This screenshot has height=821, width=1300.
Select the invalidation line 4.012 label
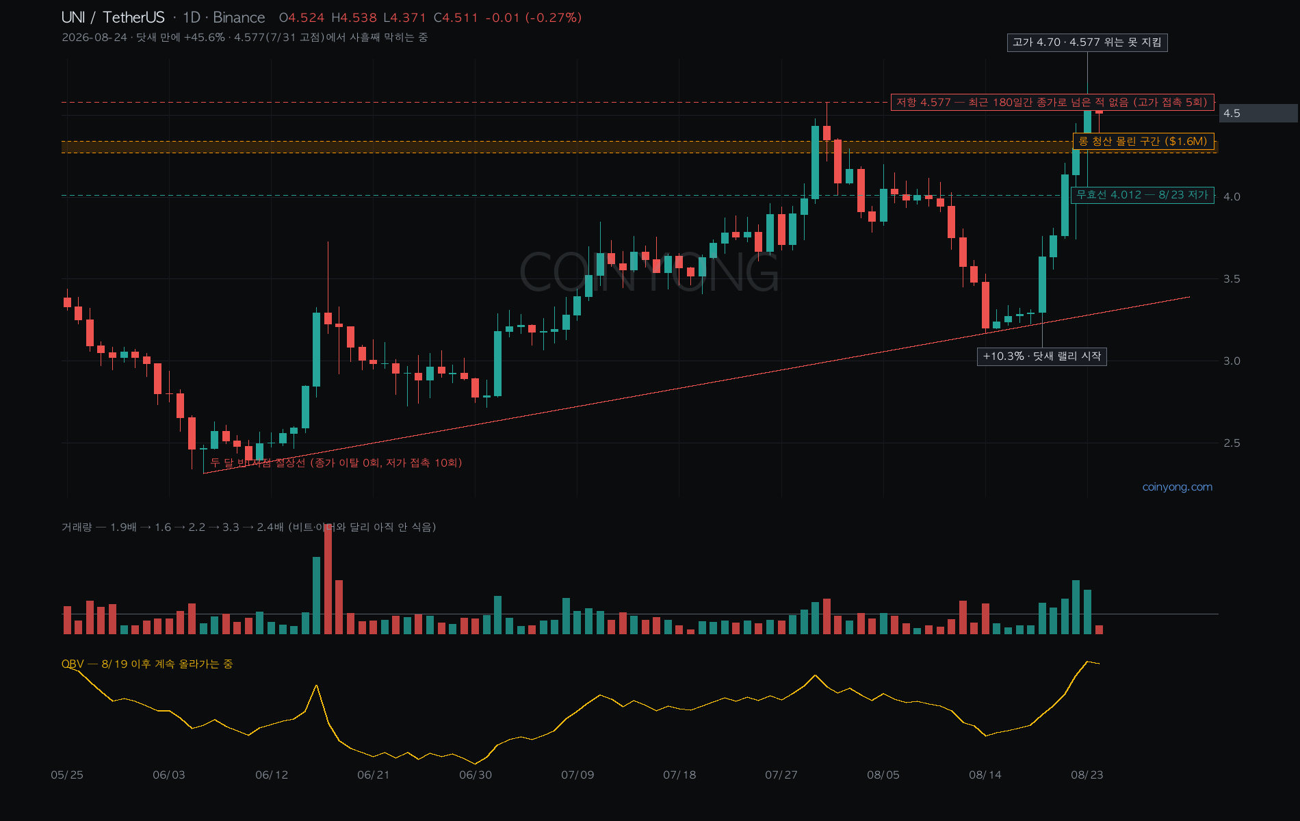[1142, 195]
